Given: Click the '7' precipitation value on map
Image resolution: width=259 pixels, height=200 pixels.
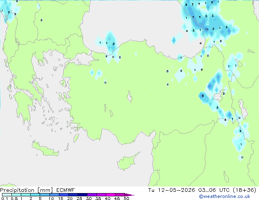Looking at the screenshot, I should coord(193,17).
